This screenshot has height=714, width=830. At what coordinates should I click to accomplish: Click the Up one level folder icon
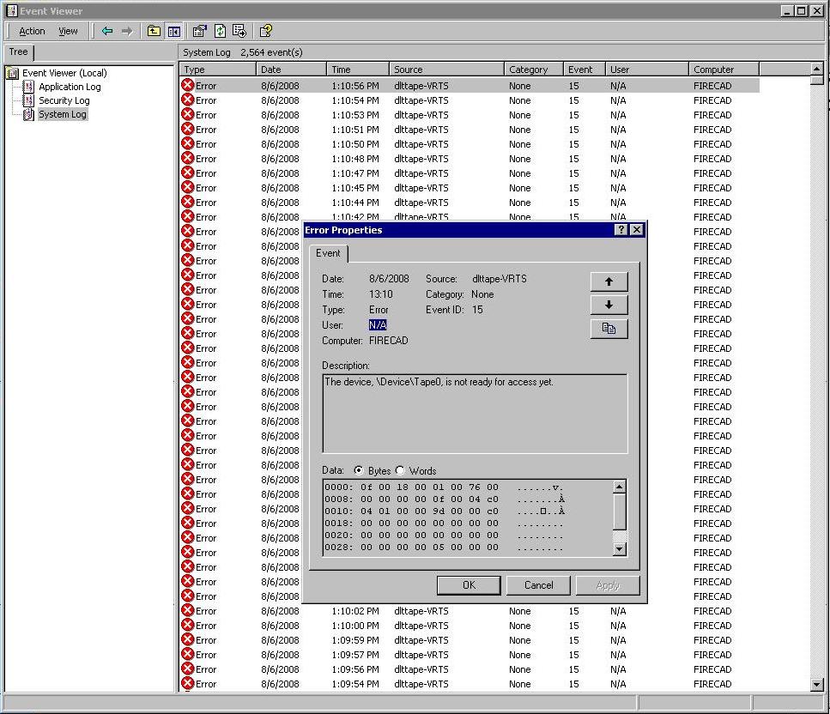[154, 31]
